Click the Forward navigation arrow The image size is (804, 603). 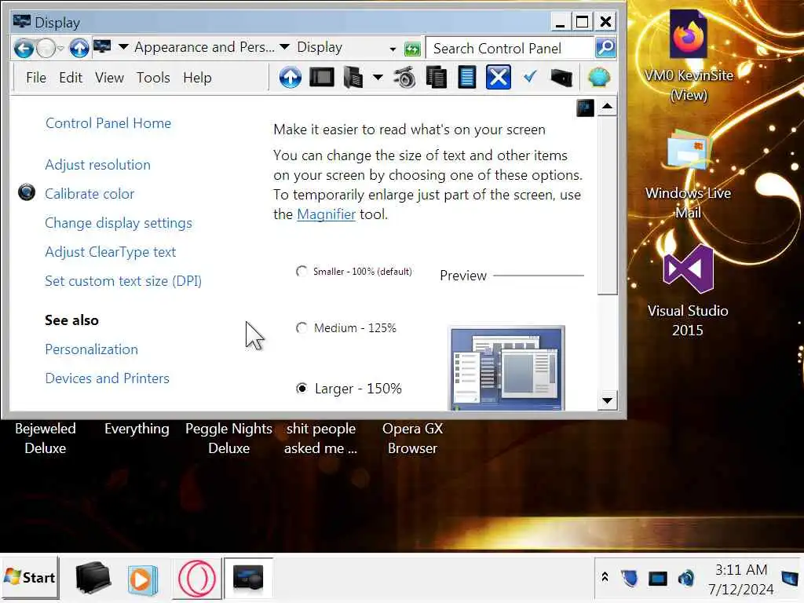pyautogui.click(x=46, y=48)
